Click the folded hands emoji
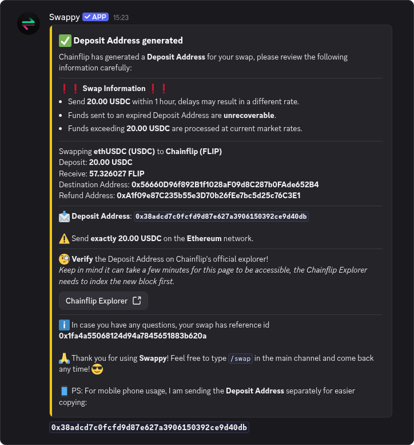This screenshot has height=445, width=414. [x=64, y=358]
